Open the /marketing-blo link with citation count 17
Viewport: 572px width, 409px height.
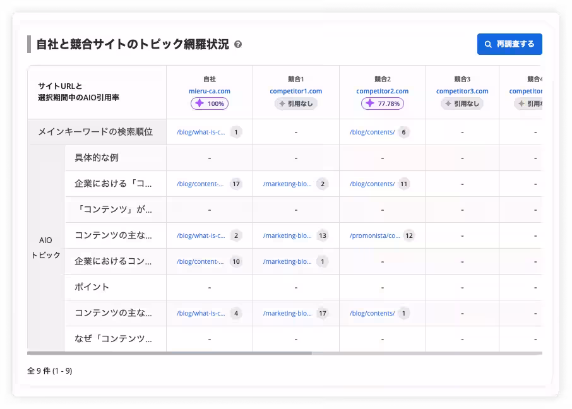[287, 313]
